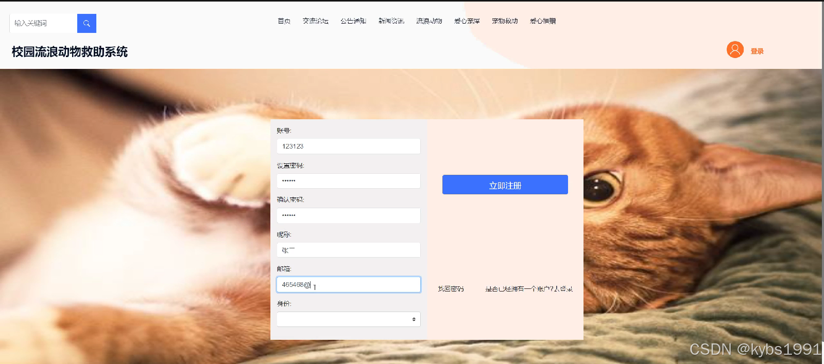
Task: Click the 登录 link in header
Action: 757,51
